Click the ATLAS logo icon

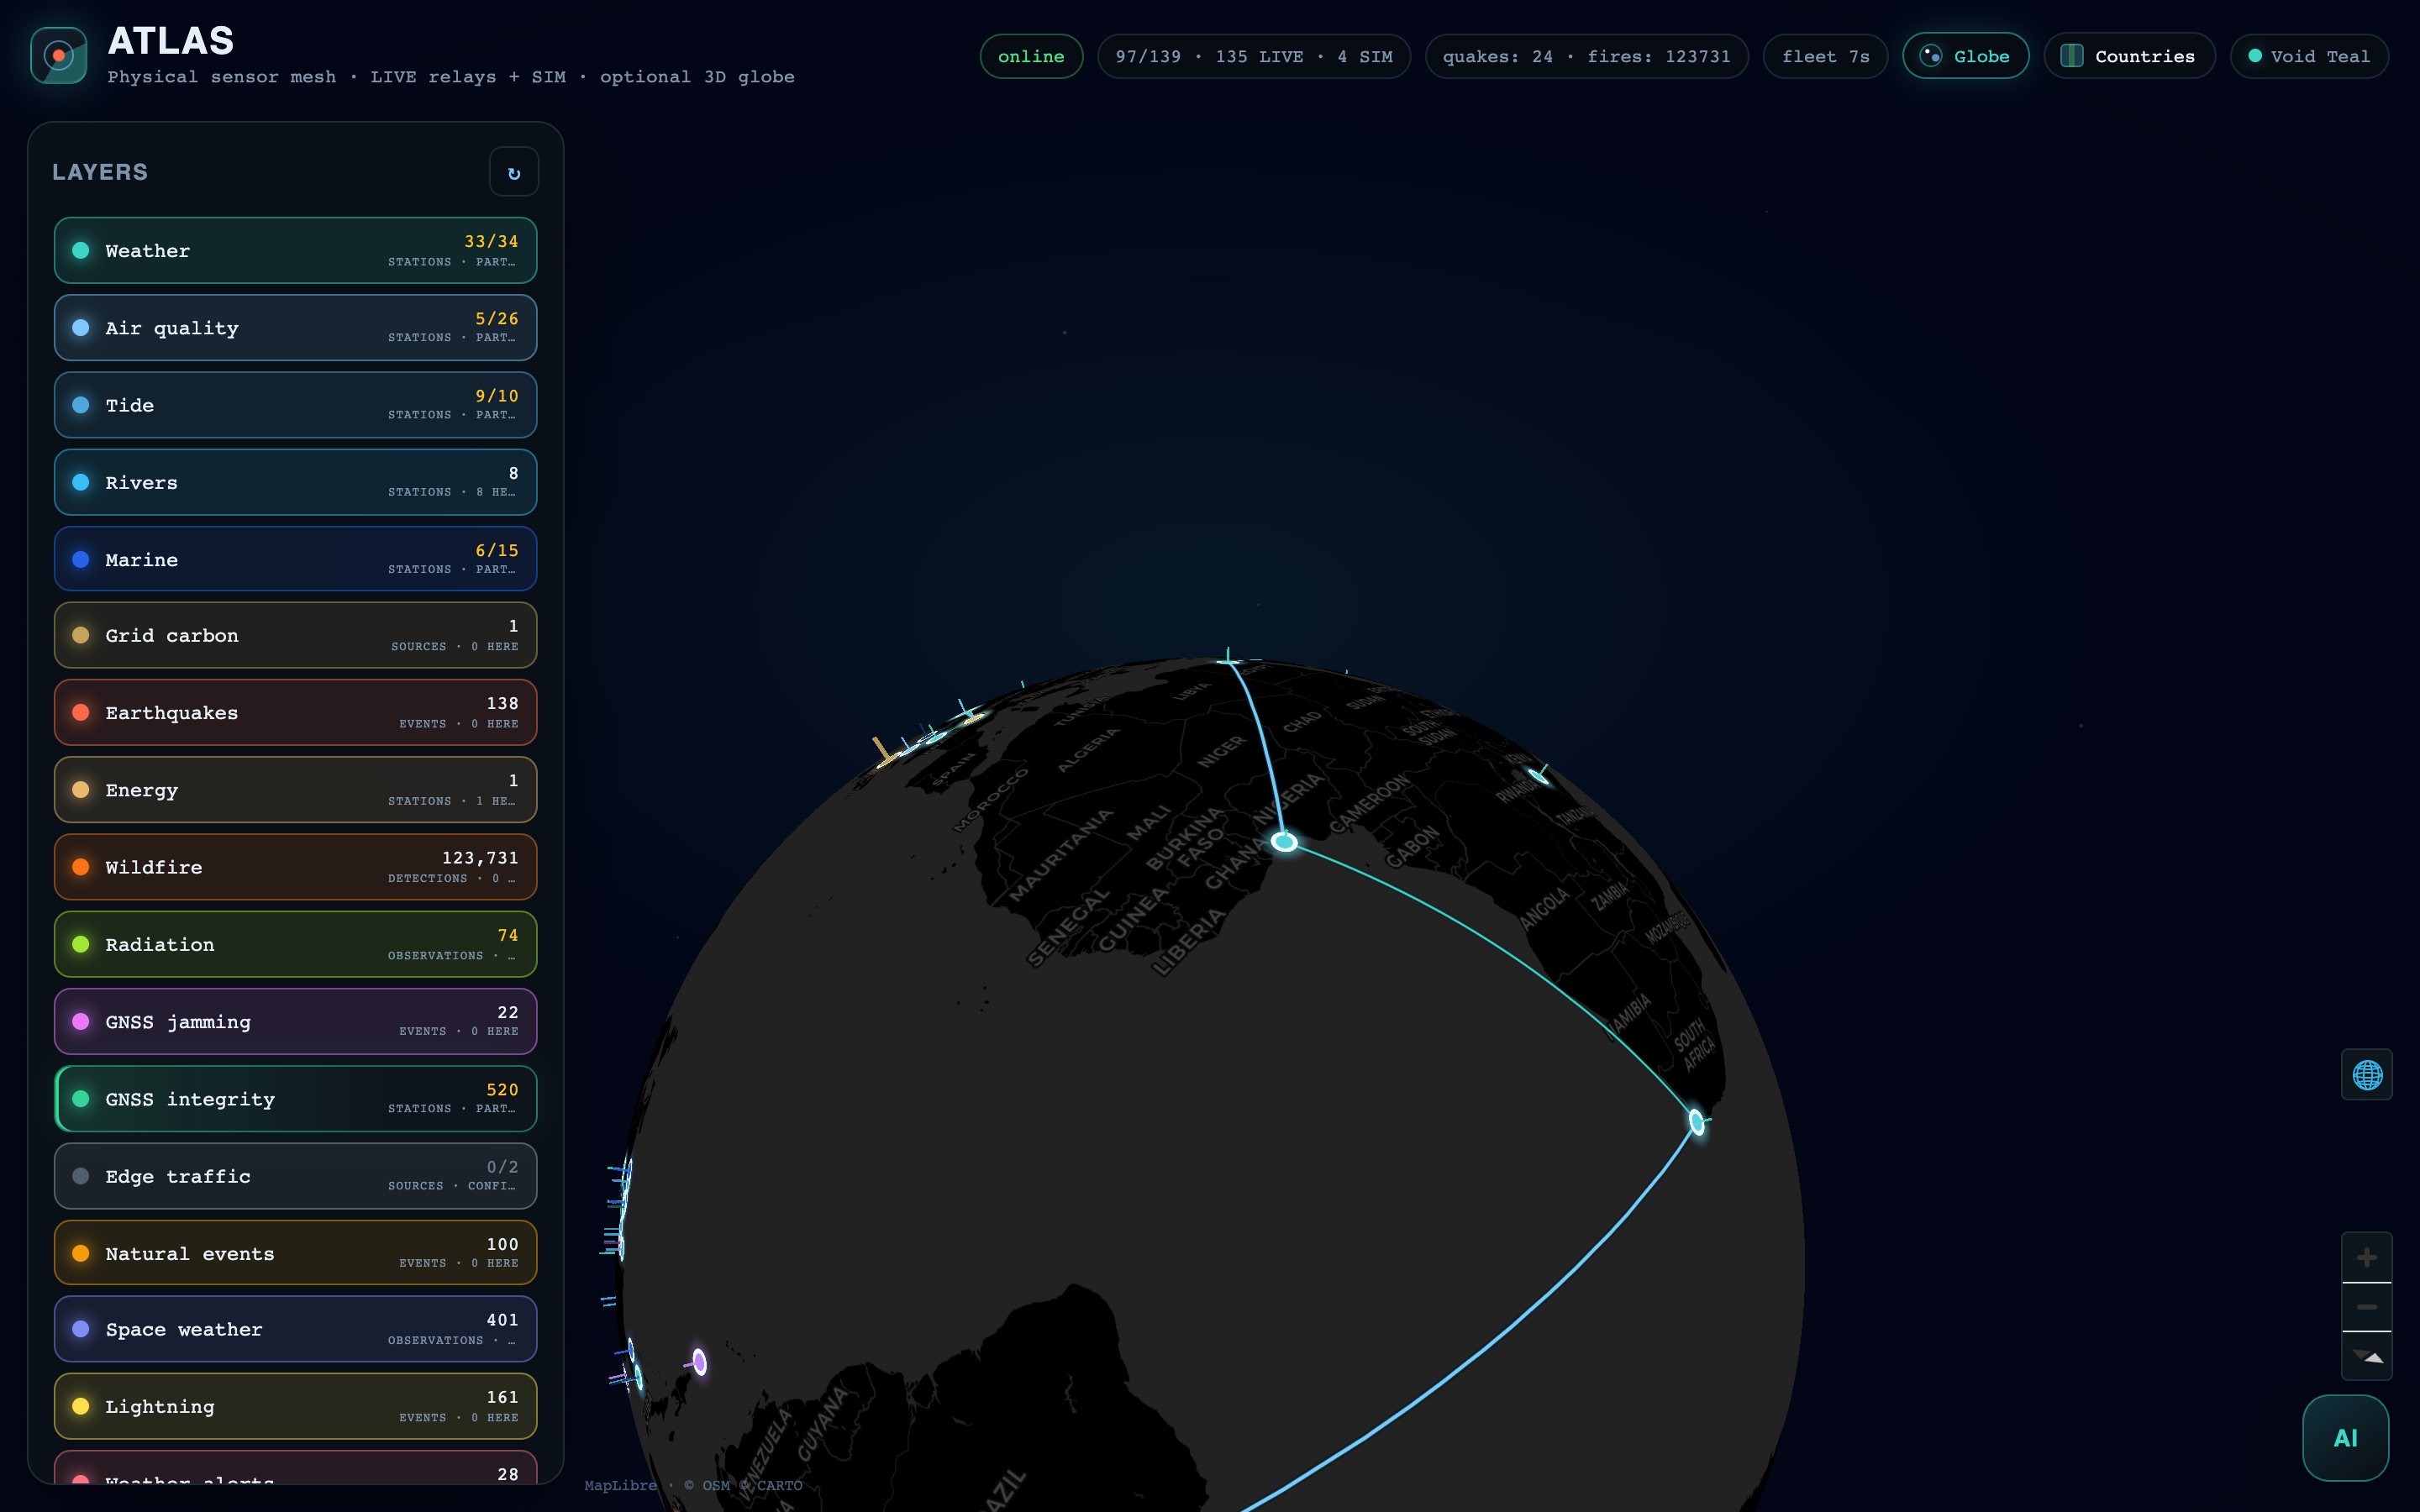59,55
